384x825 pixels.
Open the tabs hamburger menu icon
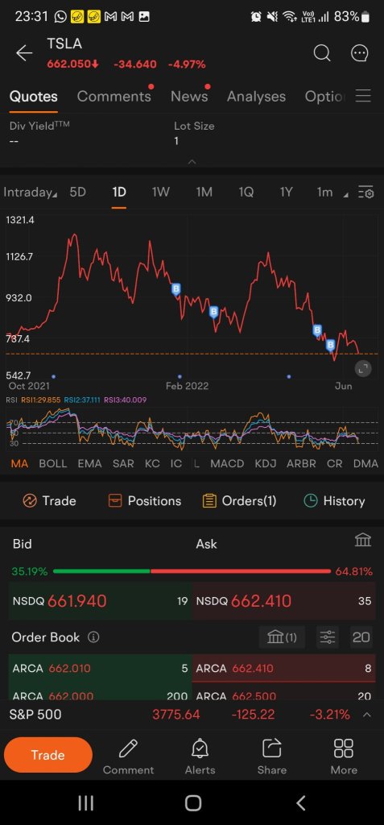363,96
